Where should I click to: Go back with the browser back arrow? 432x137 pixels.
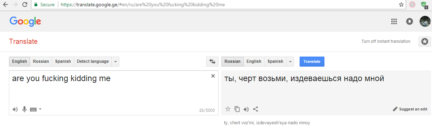(6, 5)
